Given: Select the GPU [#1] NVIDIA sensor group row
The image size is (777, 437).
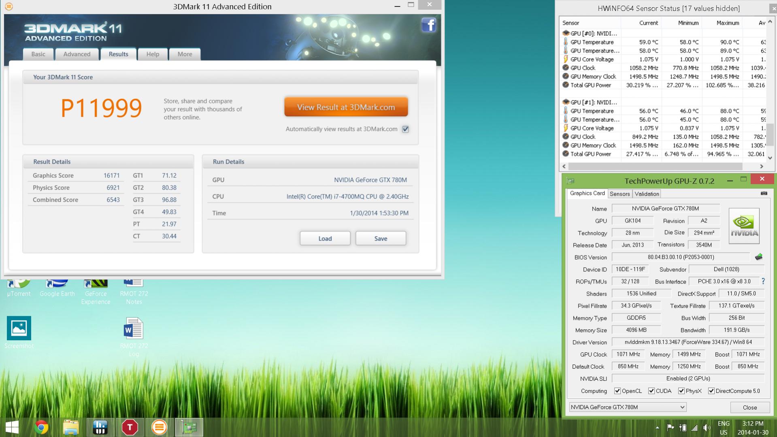Looking at the screenshot, I should point(663,102).
